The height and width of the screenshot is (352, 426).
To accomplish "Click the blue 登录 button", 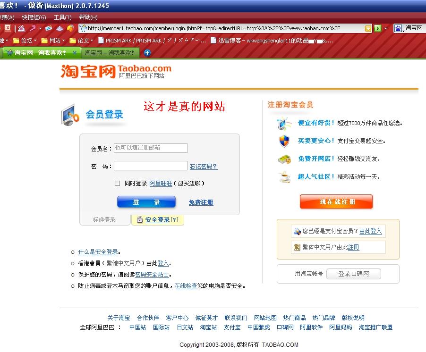I will click(146, 202).
